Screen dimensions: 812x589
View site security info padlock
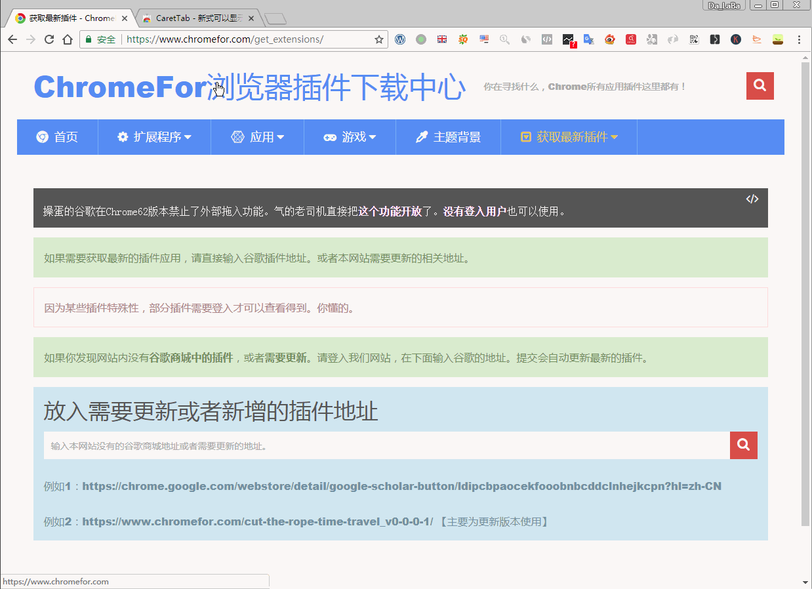(x=88, y=39)
